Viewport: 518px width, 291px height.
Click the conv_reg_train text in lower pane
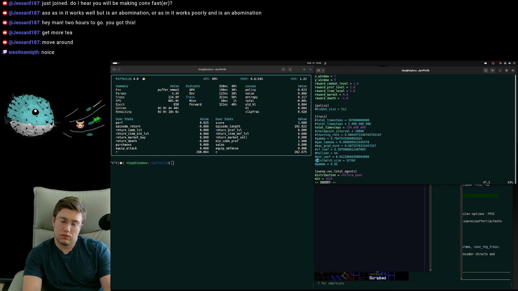tap(486, 247)
